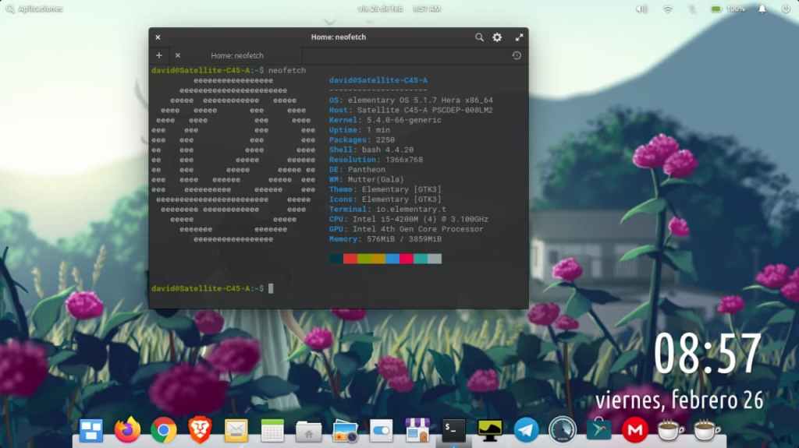The width and height of the screenshot is (799, 448).
Task: Open the battery 100% indicator
Action: pos(727,9)
